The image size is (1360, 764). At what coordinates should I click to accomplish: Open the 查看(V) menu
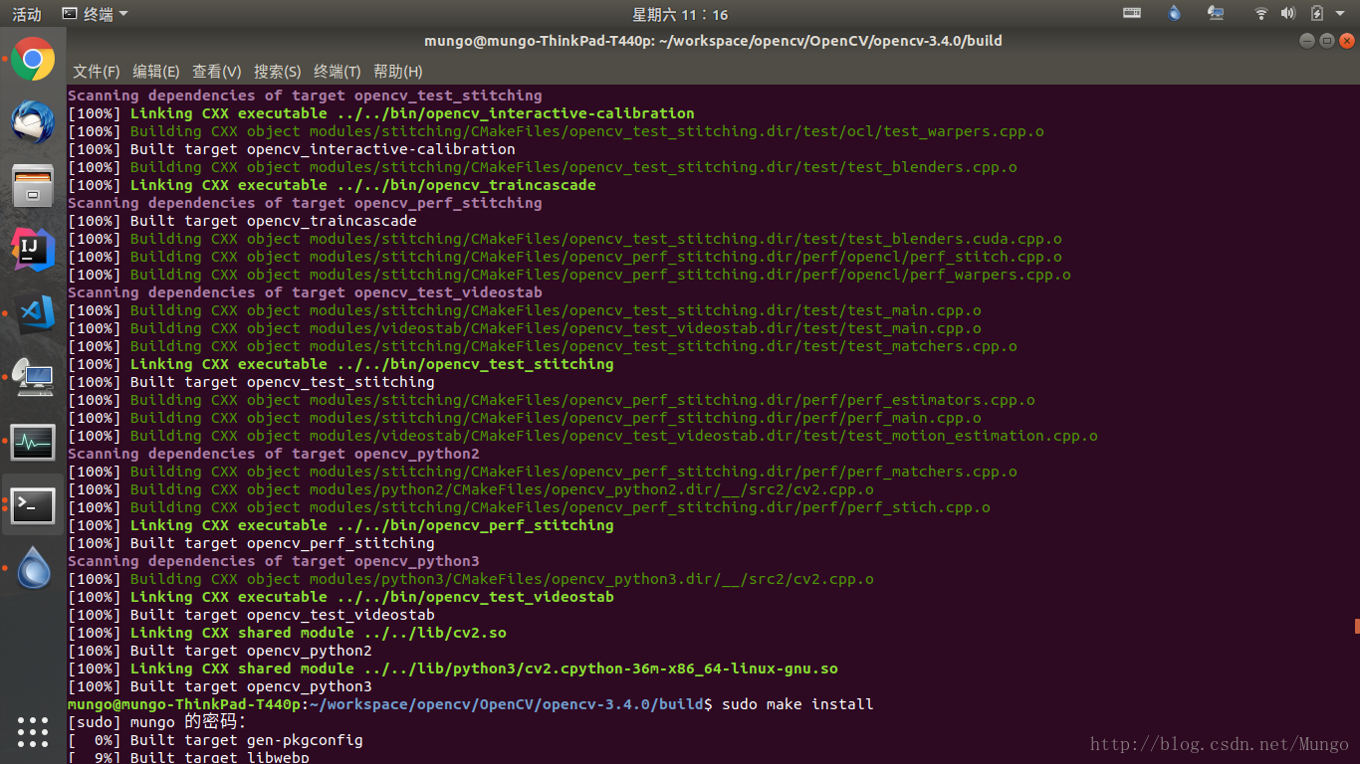[217, 72]
